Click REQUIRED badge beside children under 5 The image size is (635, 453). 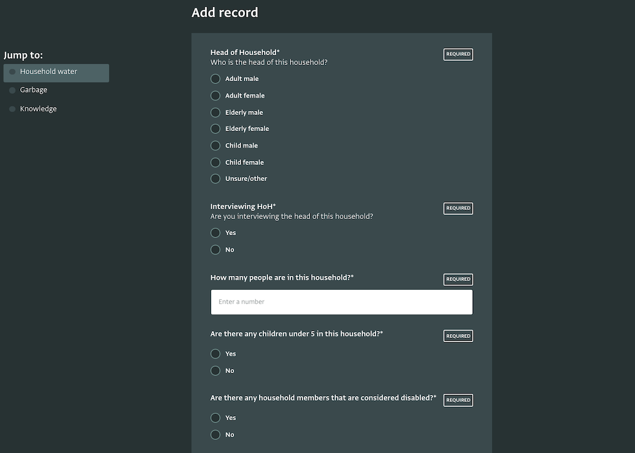click(x=458, y=336)
